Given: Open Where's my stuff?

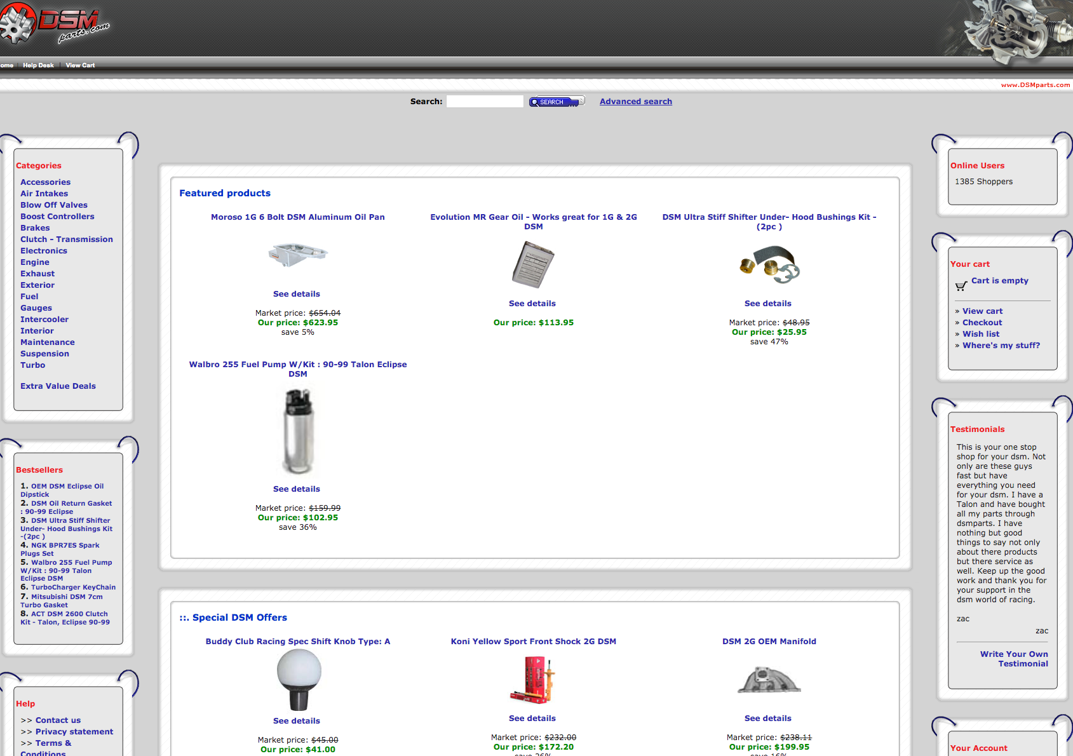Looking at the screenshot, I should (1001, 346).
